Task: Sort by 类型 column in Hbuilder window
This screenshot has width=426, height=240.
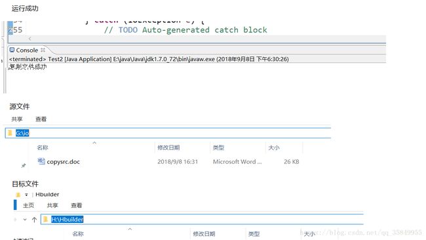Action: [254, 233]
